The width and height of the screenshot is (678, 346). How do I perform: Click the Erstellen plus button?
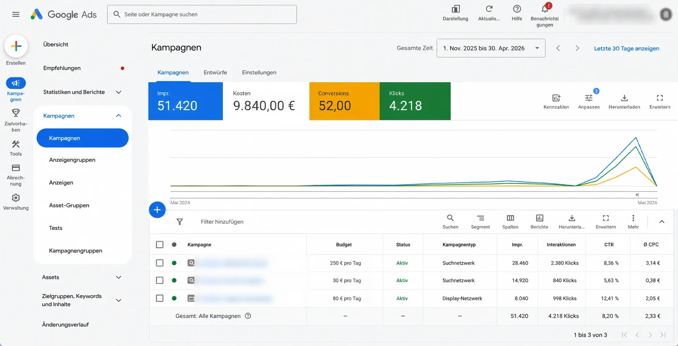tap(16, 46)
